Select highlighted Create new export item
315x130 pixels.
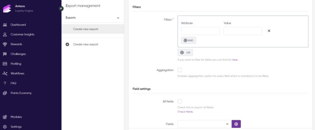tap(93, 29)
